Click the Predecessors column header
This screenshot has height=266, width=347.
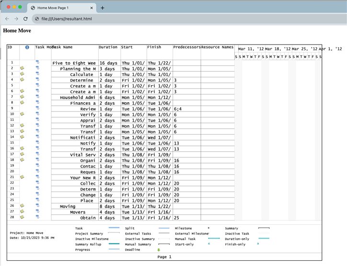click(186, 47)
